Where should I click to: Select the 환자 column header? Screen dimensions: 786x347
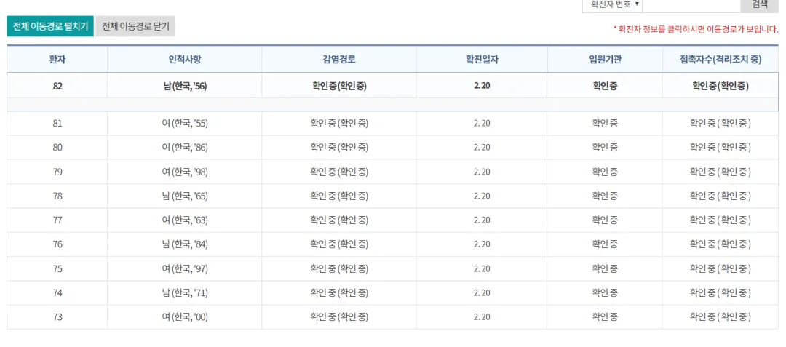pos(57,59)
